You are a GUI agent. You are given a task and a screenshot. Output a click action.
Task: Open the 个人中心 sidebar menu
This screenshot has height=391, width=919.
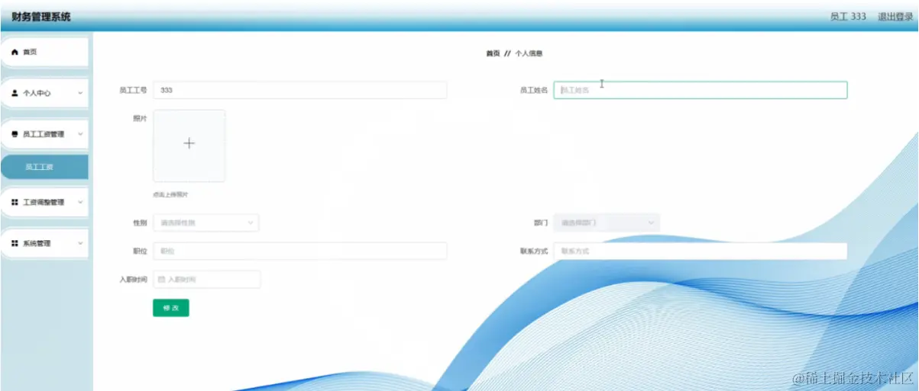tap(44, 94)
